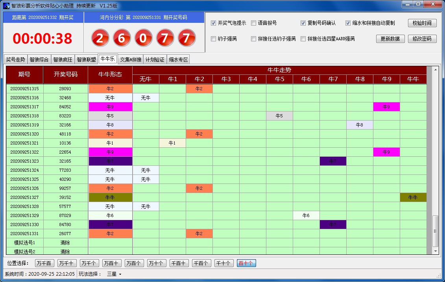Click the draw number cell 28093

tap(65, 89)
